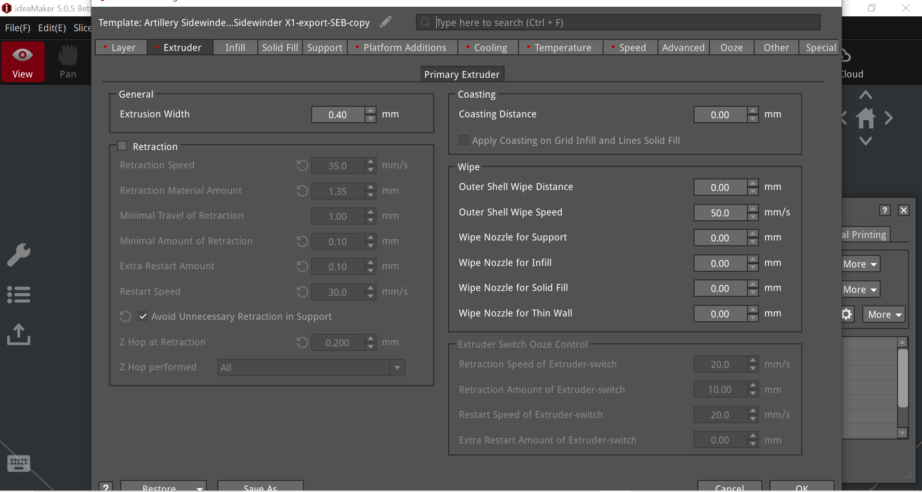Open the Support tab
This screenshot has width=922, height=492.
325,48
